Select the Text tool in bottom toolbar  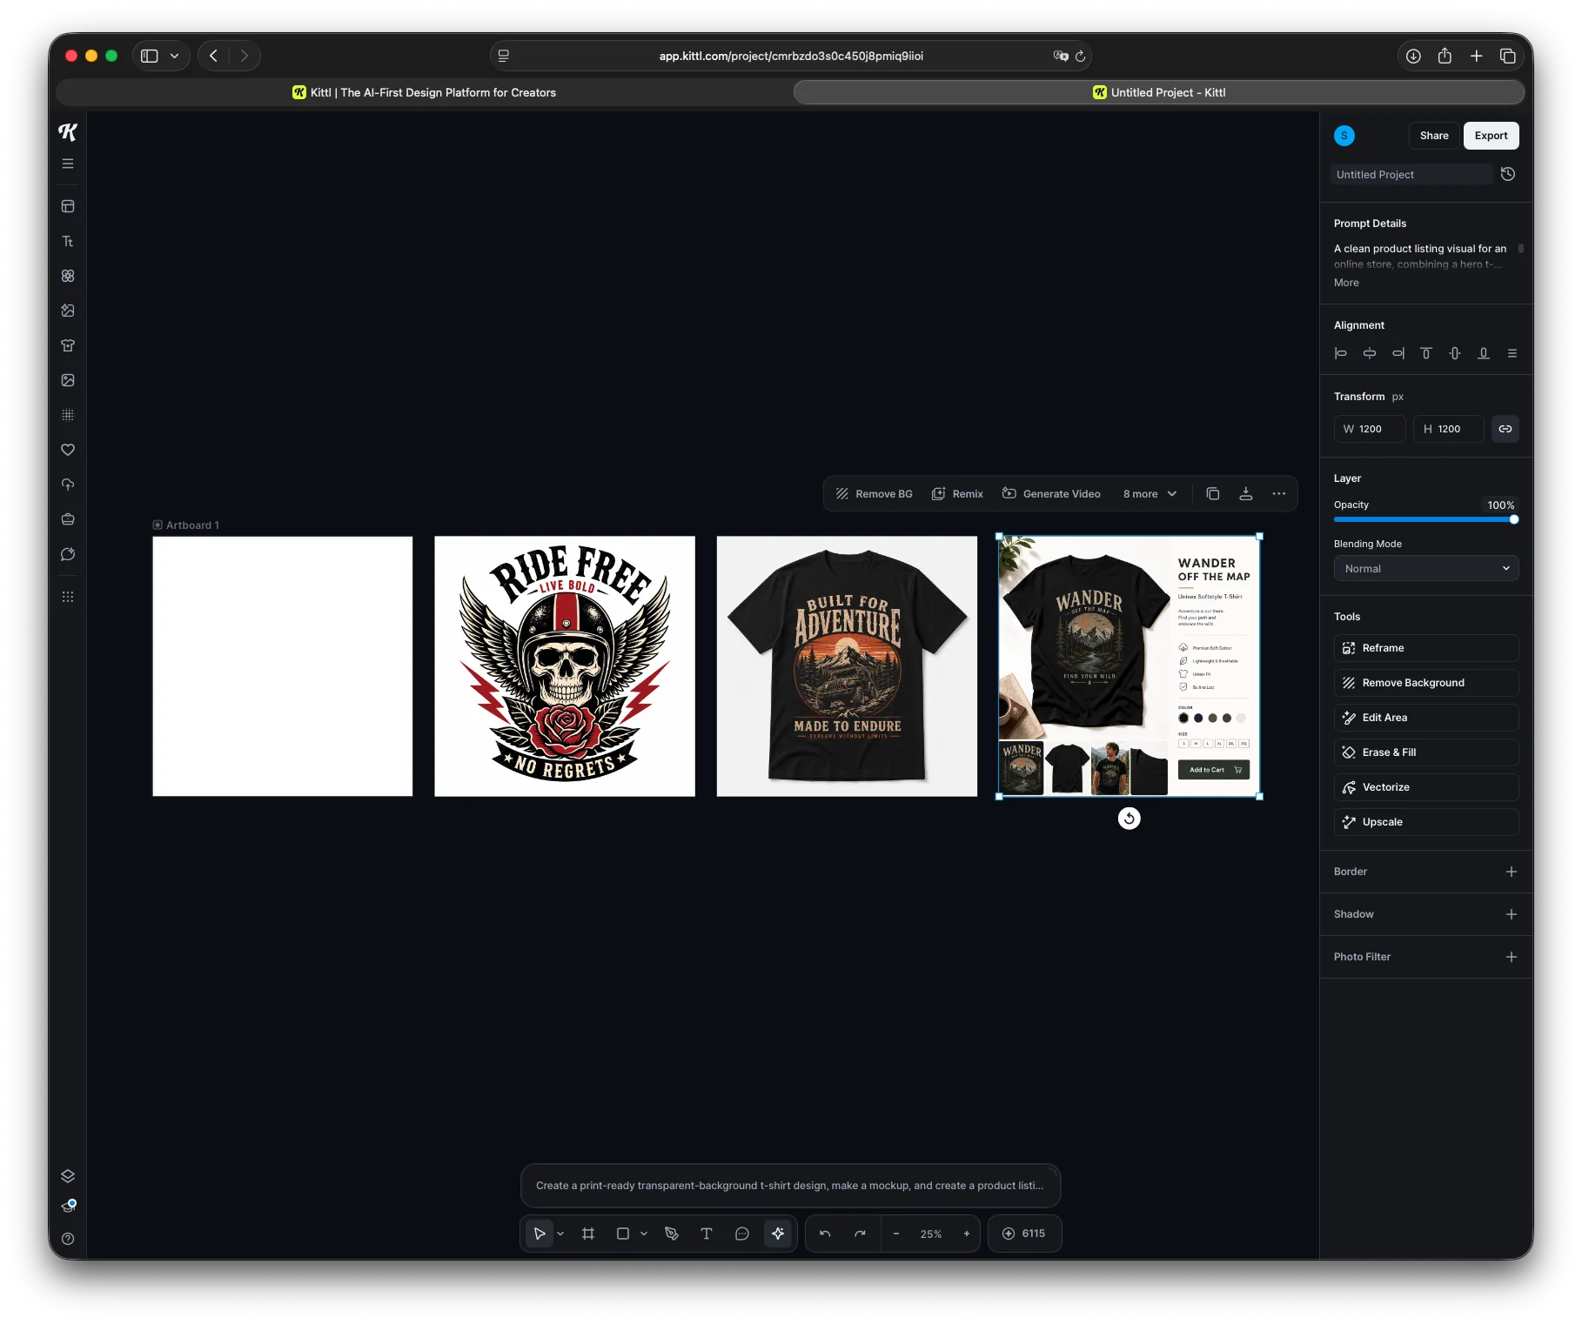coord(707,1234)
